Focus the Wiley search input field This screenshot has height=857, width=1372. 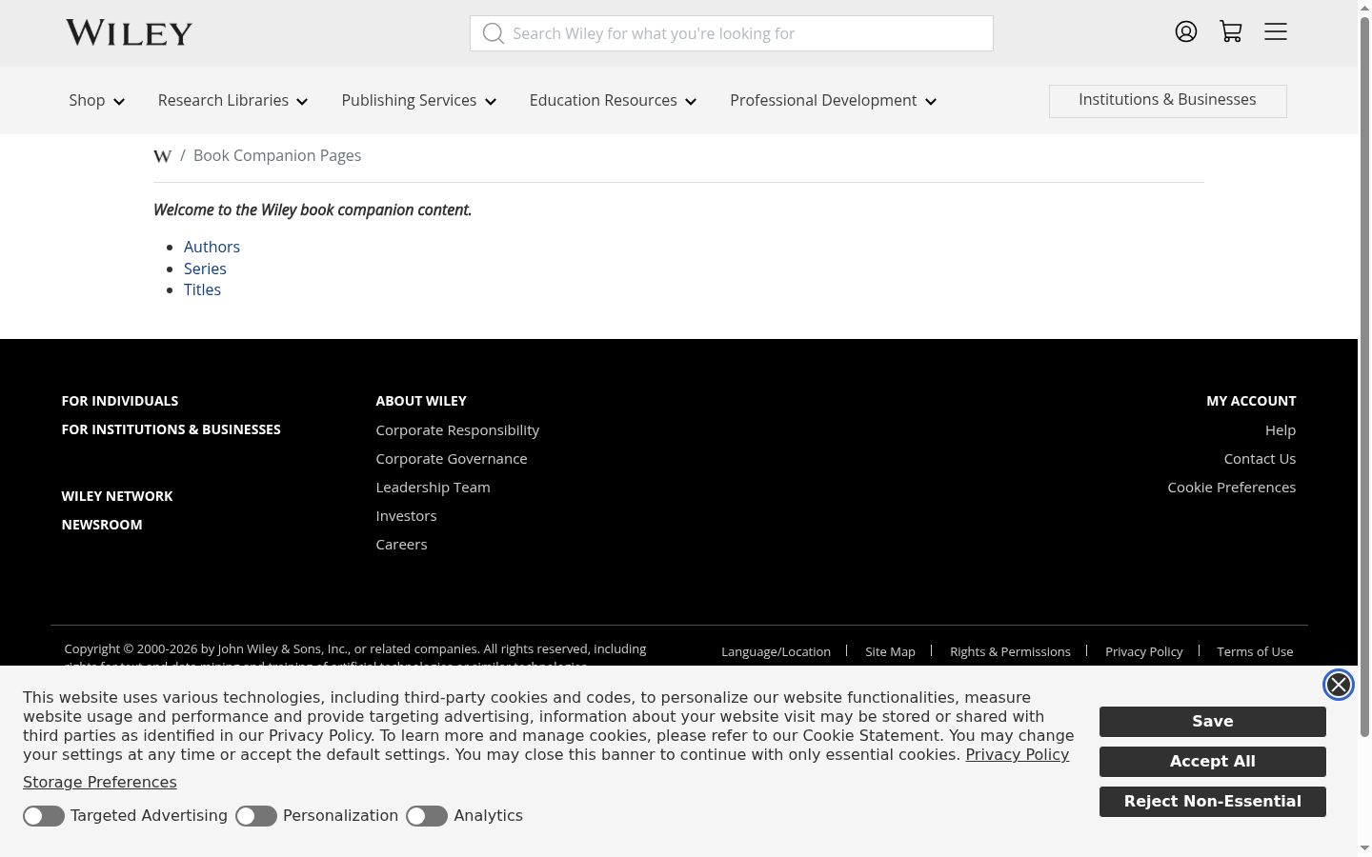(x=732, y=33)
